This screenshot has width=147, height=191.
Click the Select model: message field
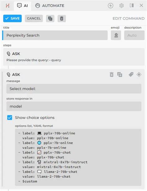74,89
